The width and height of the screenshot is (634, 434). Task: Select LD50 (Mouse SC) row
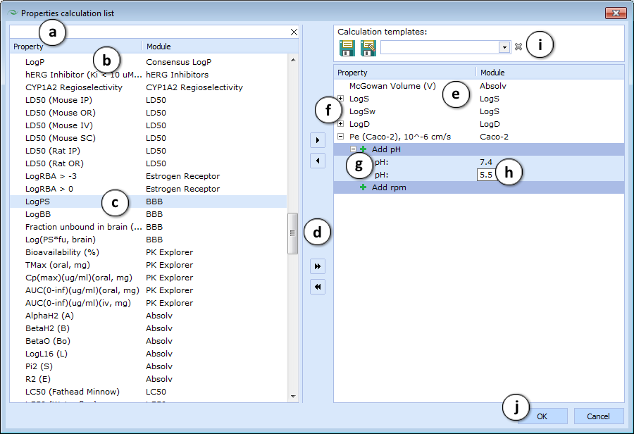click(149, 138)
